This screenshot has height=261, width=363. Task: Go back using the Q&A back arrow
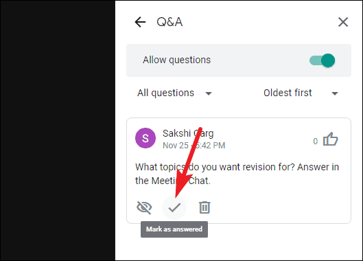pyautogui.click(x=140, y=22)
